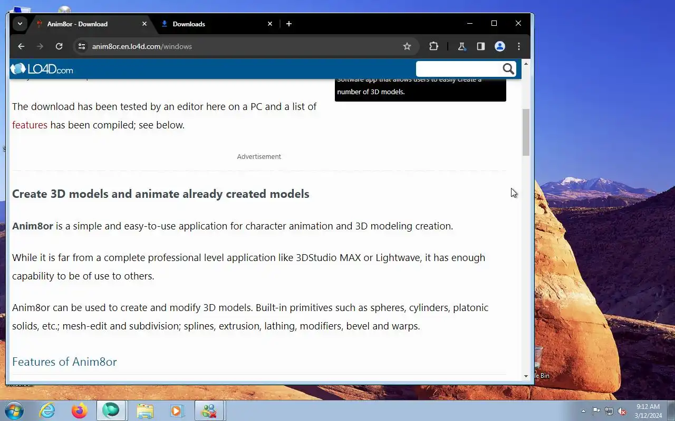This screenshot has width=675, height=421.
Task: Click the Advertisement label
Action: coord(259,156)
